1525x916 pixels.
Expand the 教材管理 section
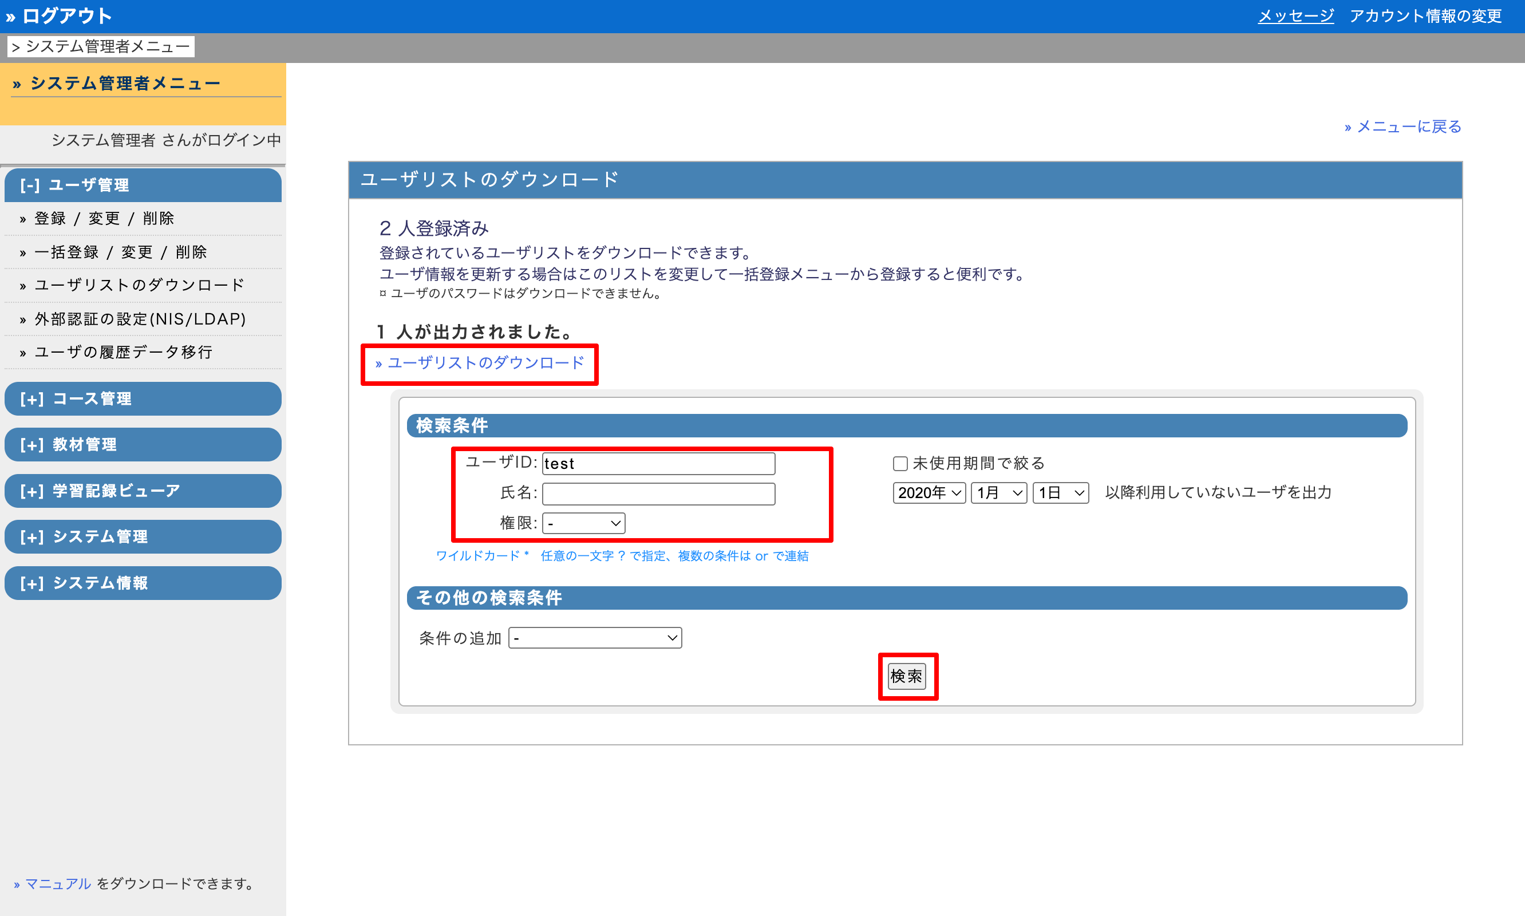click(x=143, y=444)
